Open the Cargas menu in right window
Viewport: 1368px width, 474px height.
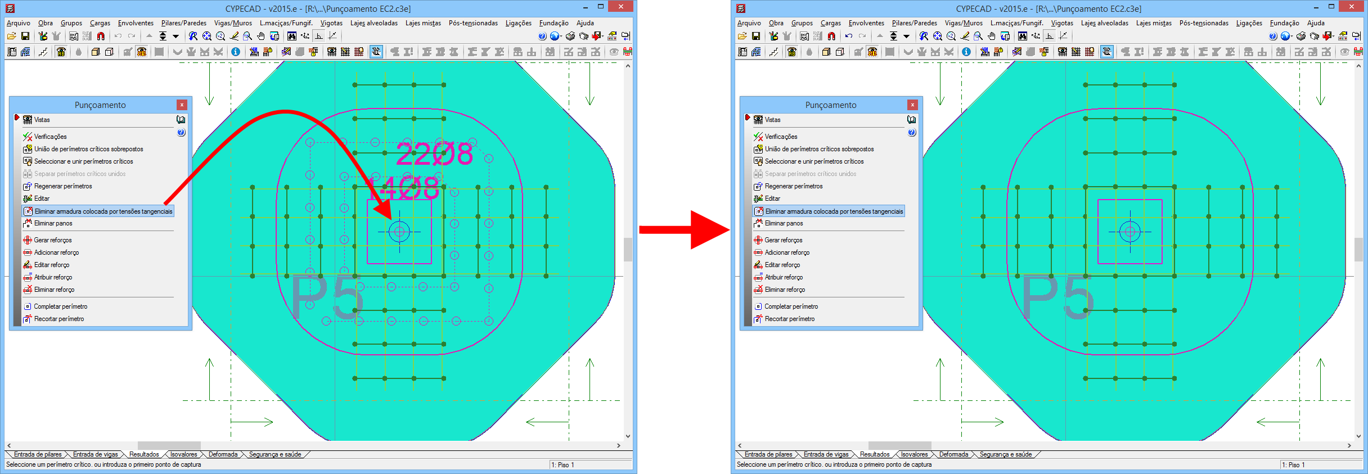[831, 23]
